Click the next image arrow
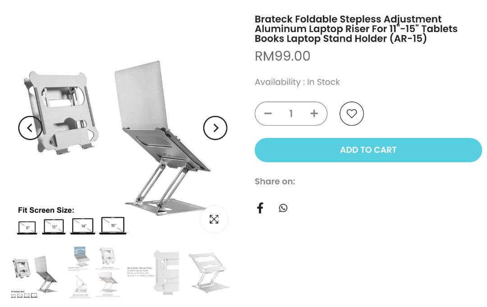This screenshot has height=307, width=487. 215,128
